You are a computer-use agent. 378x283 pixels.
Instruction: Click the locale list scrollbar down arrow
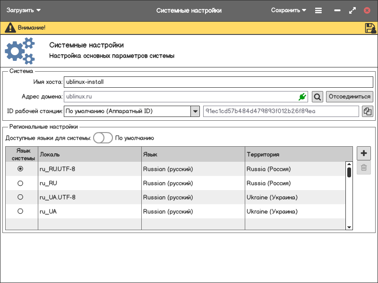[x=349, y=227]
